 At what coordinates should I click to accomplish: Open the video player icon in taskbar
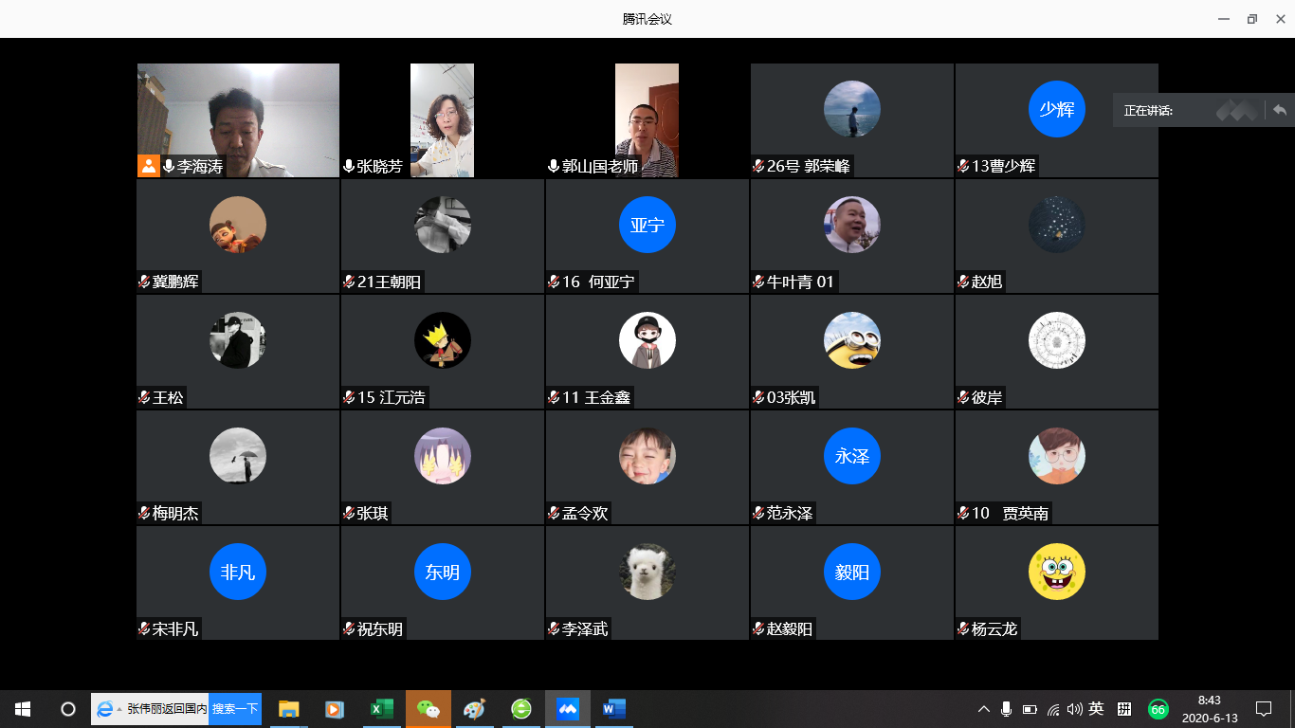[335, 709]
